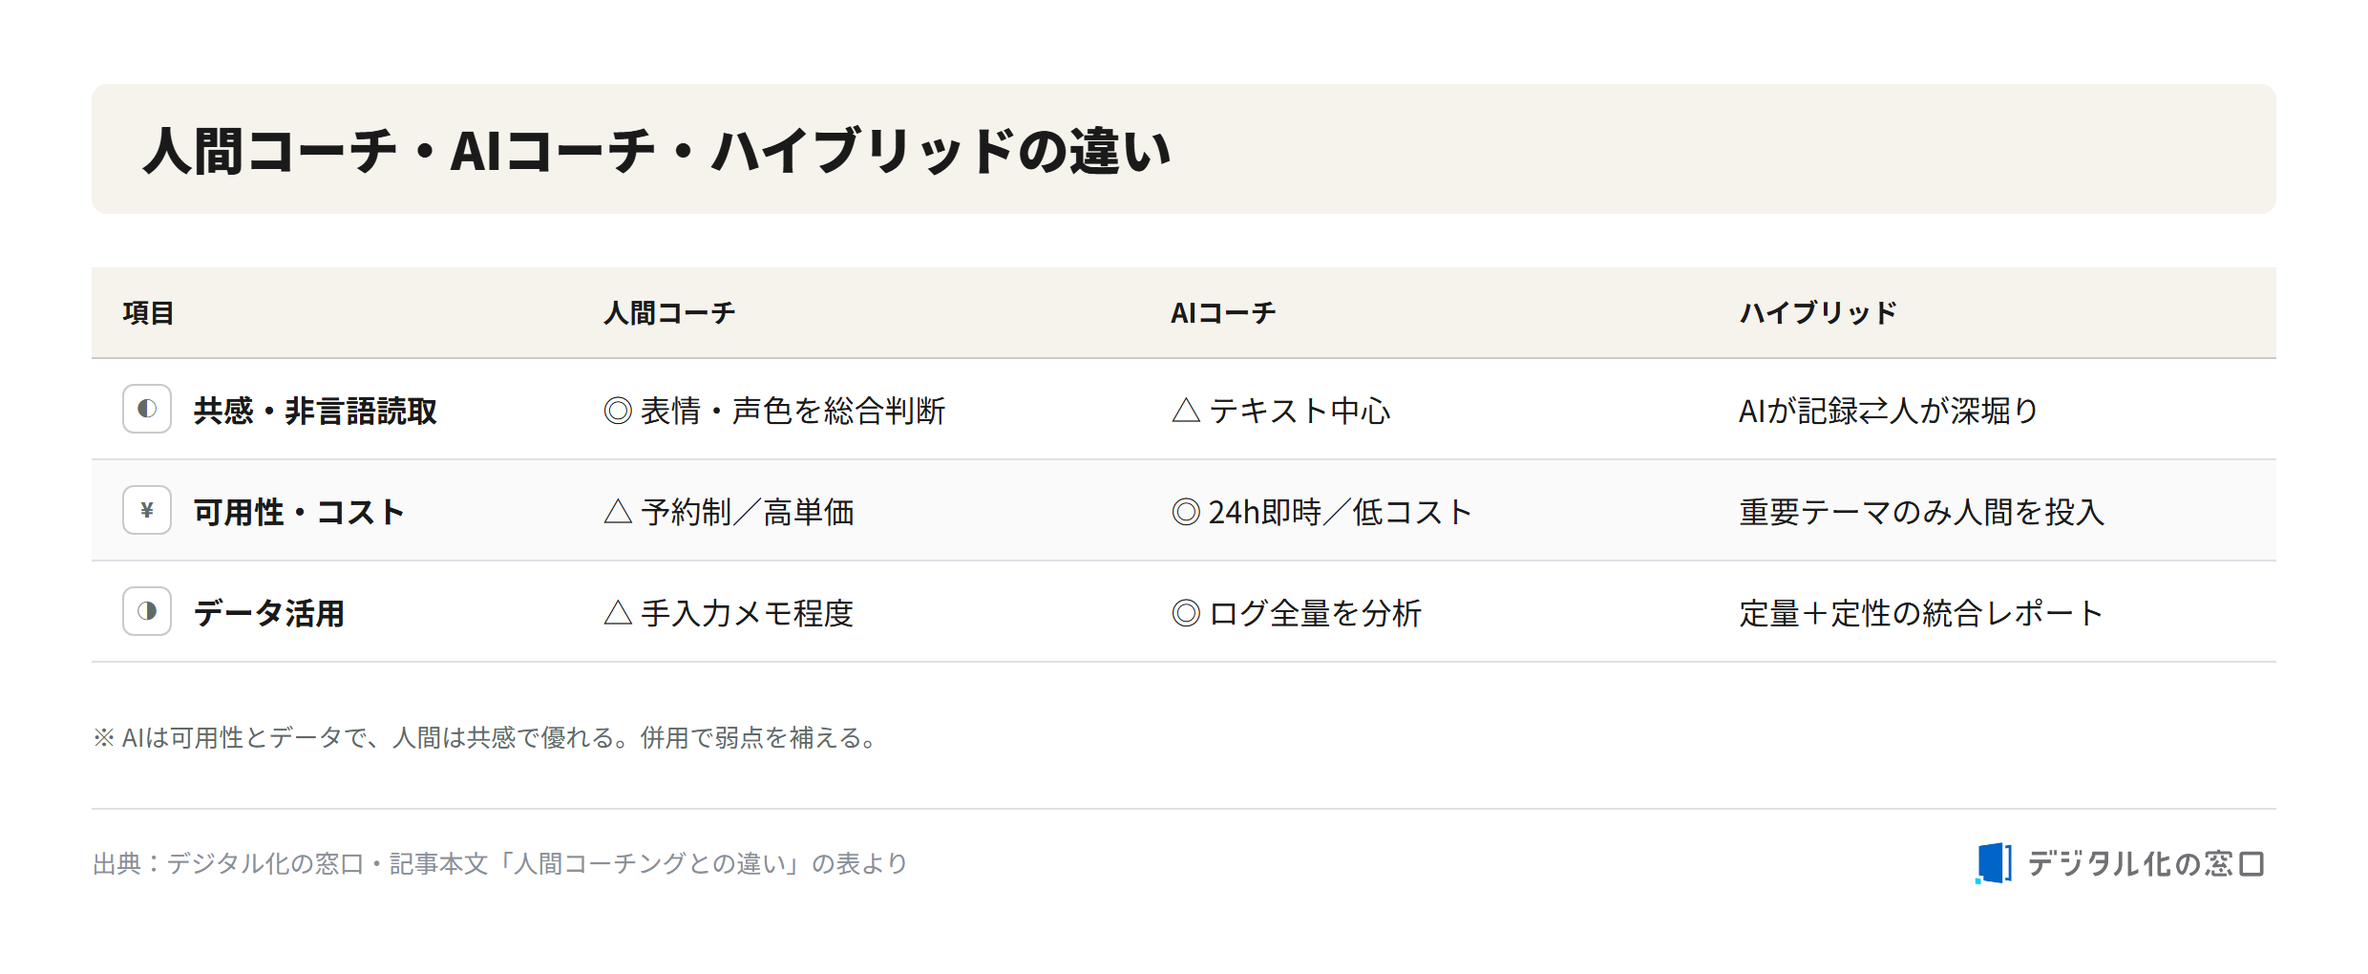Image resolution: width=2368 pixels, height=974 pixels.
Task: Click the cell 定量＋定性の統合レポート
Action: (x=1920, y=613)
